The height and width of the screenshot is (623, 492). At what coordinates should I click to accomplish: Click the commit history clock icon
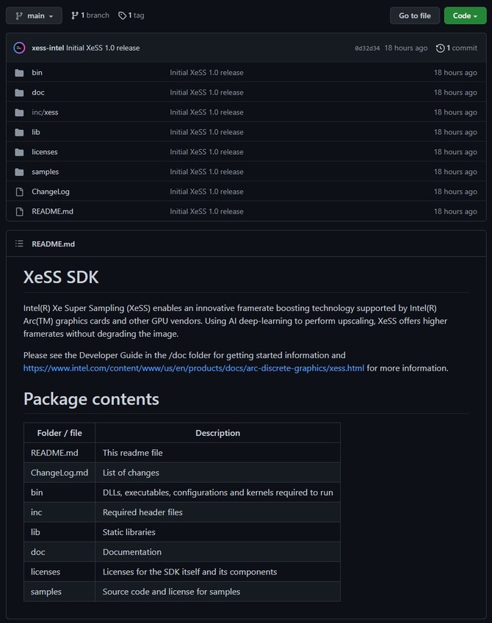440,48
